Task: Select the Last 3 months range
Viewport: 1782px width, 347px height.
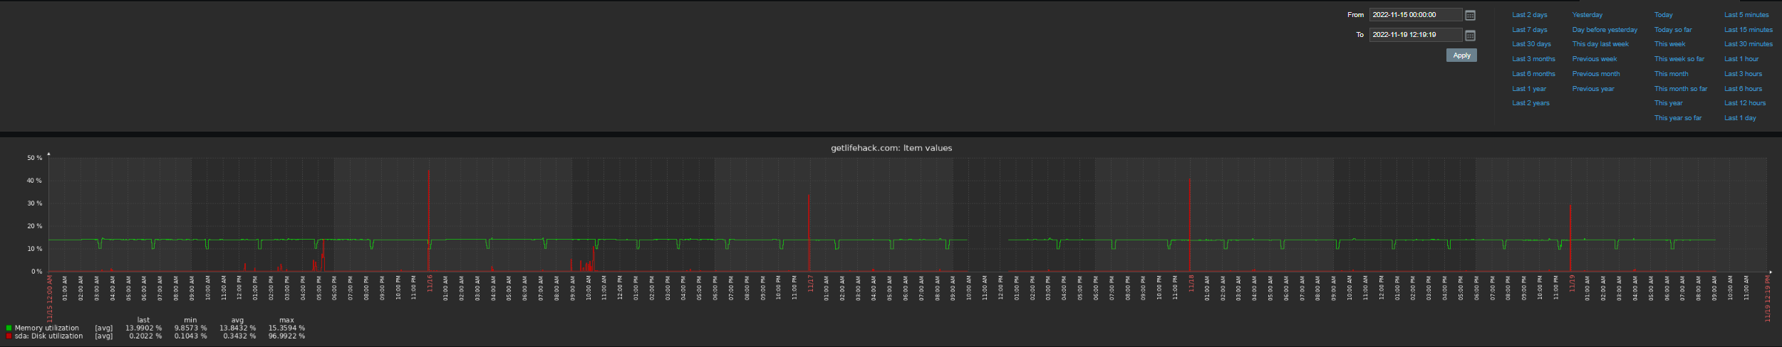Action: pyautogui.click(x=1534, y=59)
